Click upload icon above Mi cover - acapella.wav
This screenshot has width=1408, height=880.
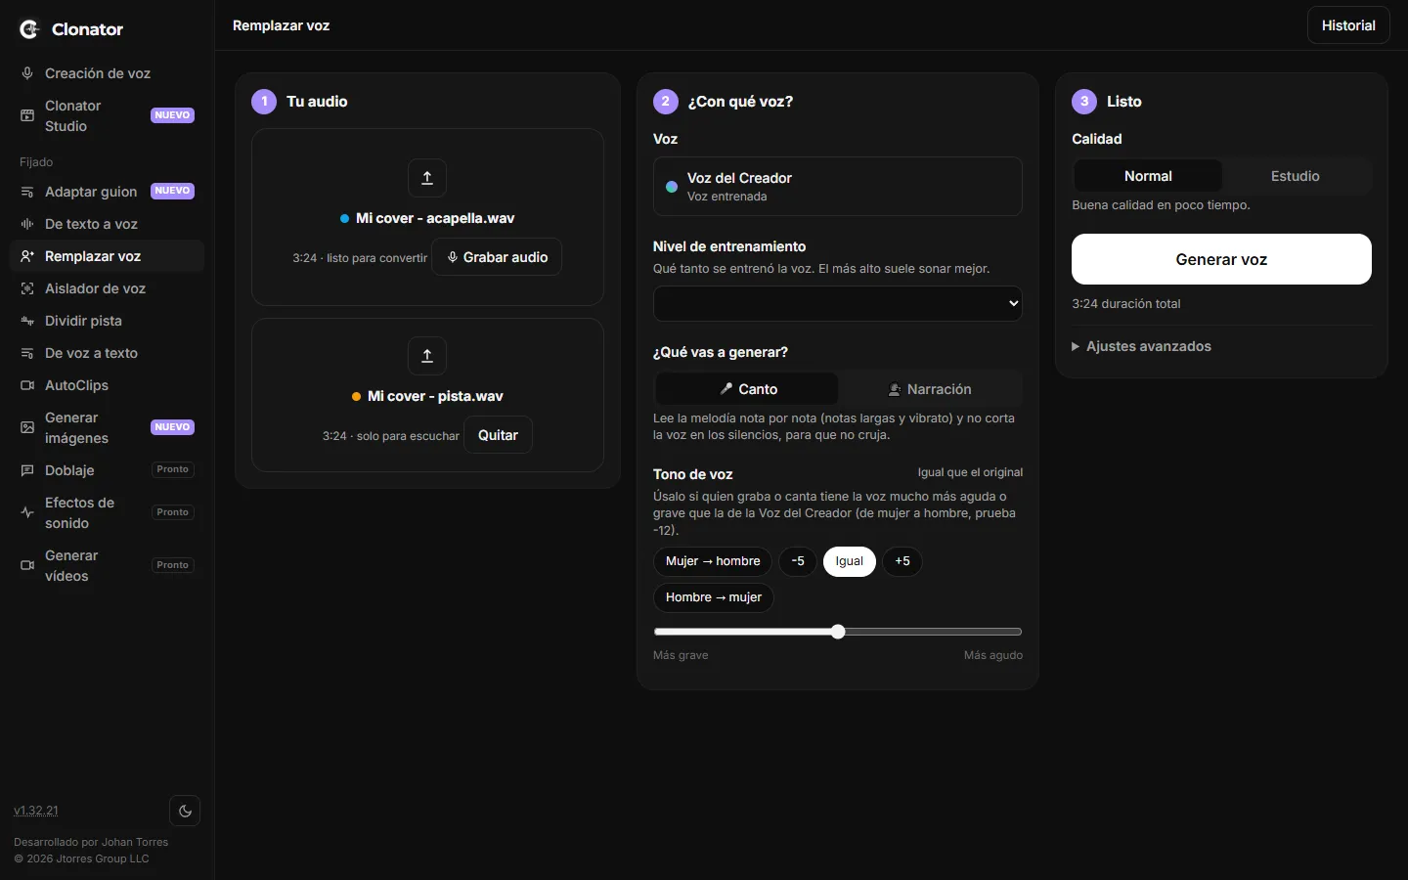[427, 178]
